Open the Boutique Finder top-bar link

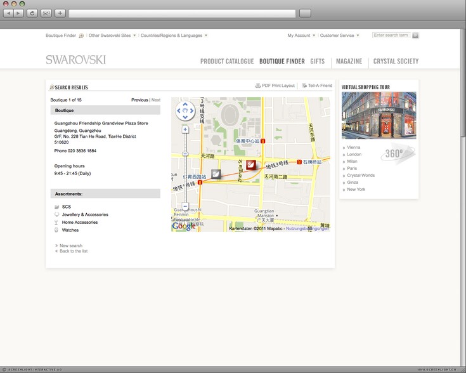click(x=61, y=36)
